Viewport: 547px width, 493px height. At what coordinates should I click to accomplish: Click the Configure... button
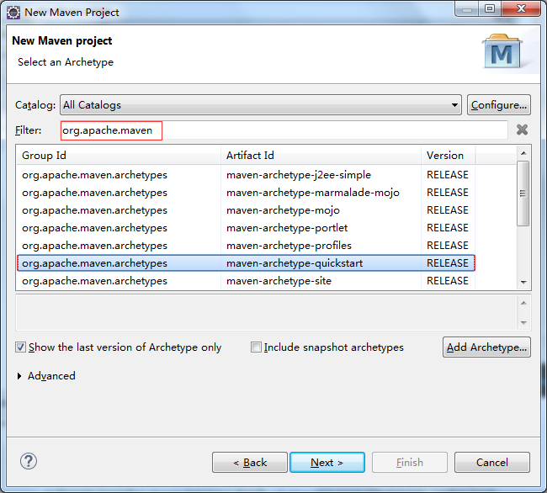pos(499,104)
